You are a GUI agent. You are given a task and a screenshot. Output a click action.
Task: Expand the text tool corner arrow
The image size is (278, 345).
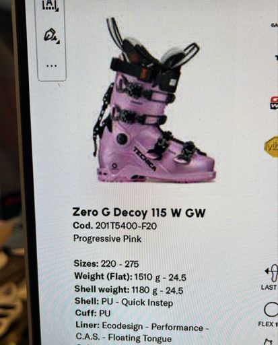point(57,9)
